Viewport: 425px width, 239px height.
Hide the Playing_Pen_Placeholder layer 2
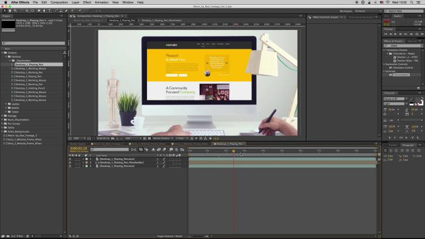[x=70, y=162]
